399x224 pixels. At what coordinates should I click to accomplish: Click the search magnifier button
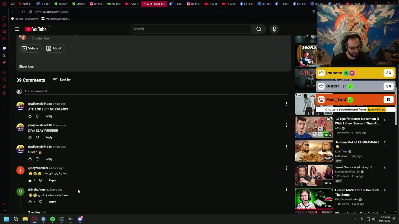pos(259,29)
